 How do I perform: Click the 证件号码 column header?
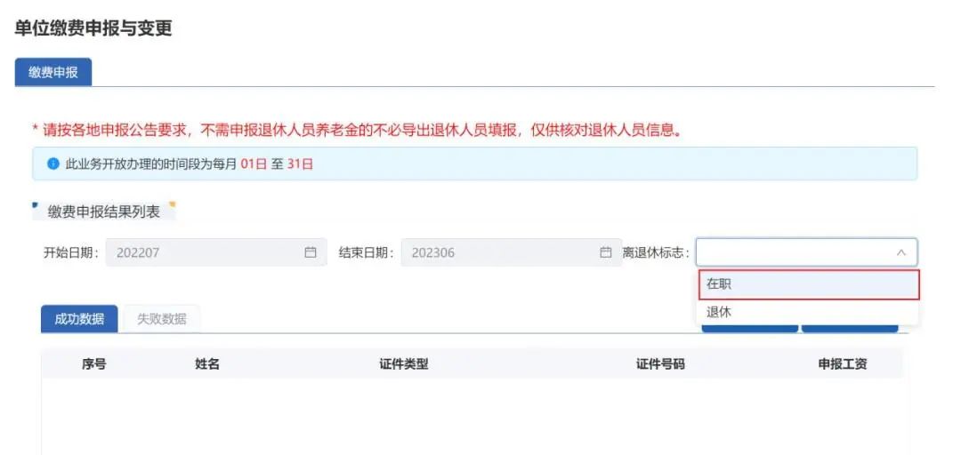coord(660,364)
